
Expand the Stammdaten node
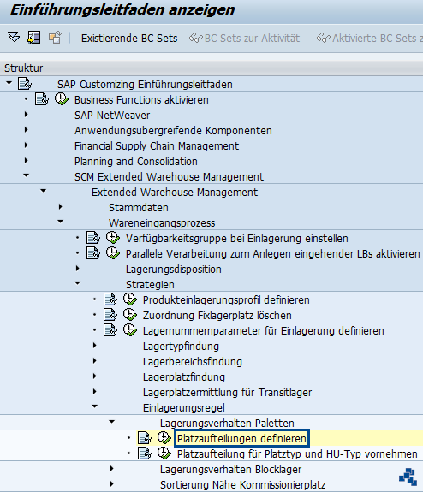[60, 207]
